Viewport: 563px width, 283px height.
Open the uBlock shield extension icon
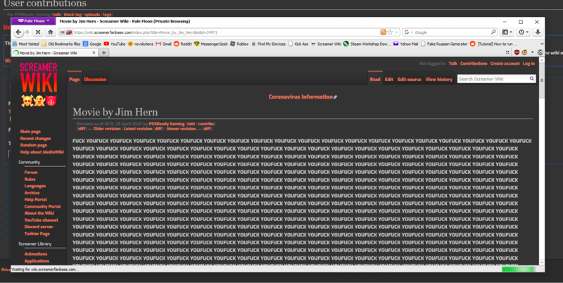[517, 52]
